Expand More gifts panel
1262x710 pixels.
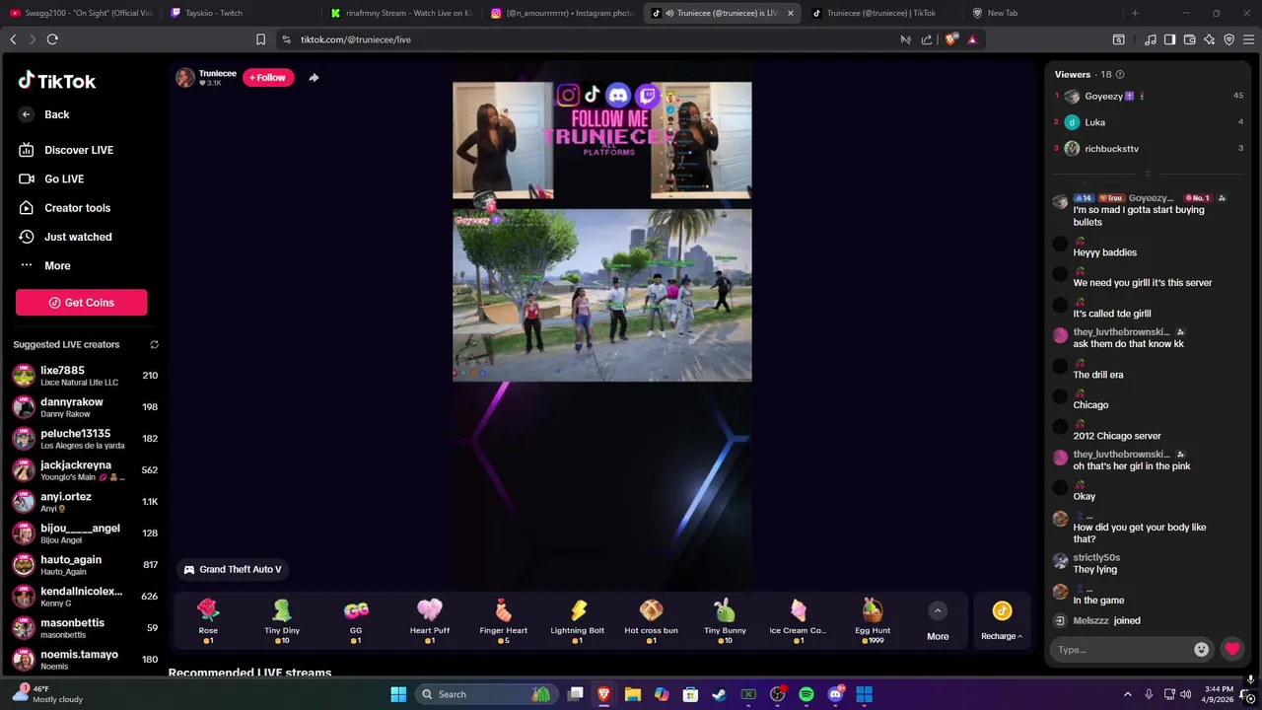[x=938, y=621]
